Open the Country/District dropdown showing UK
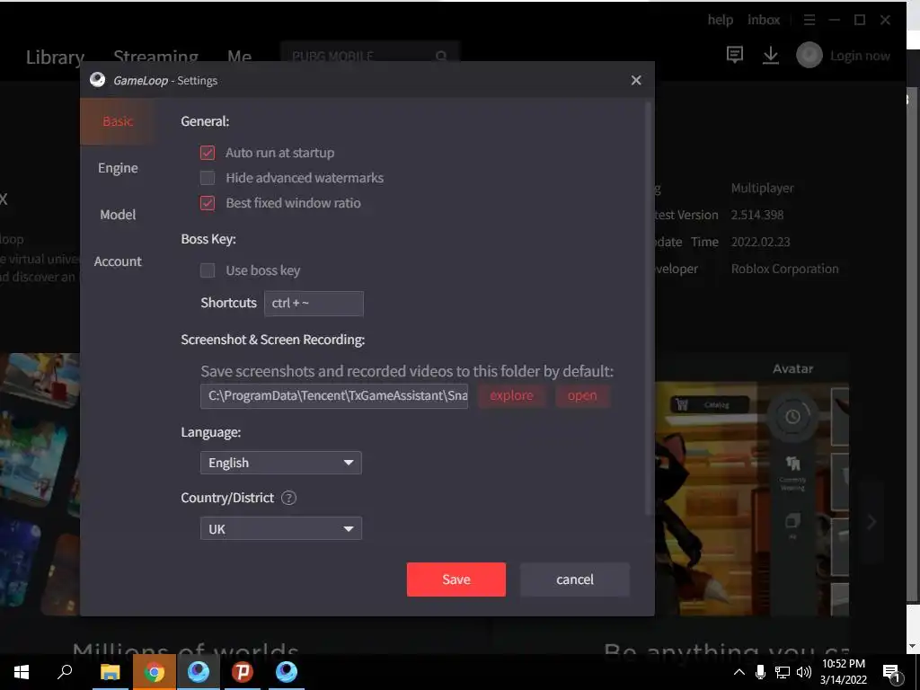The width and height of the screenshot is (920, 690). 280,528
